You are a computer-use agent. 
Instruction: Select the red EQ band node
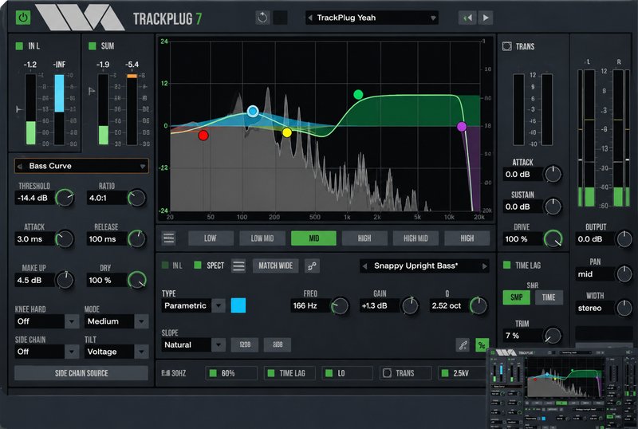click(x=203, y=135)
